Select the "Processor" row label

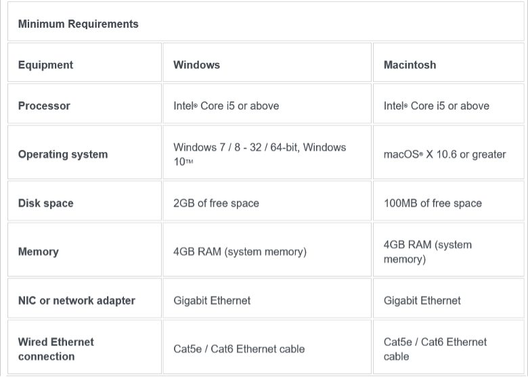point(44,105)
